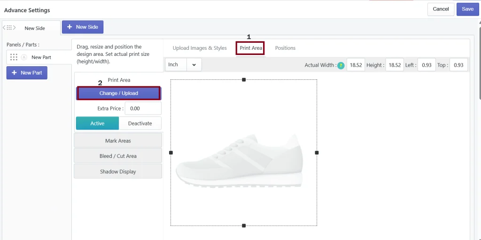Select the New Part panel row
The height and width of the screenshot is (240, 481).
point(39,57)
